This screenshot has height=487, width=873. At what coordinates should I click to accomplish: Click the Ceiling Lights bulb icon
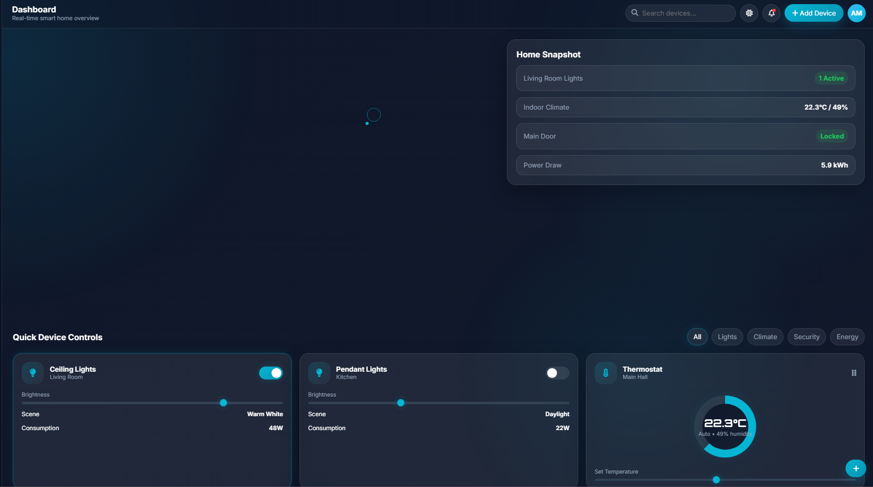coord(33,373)
